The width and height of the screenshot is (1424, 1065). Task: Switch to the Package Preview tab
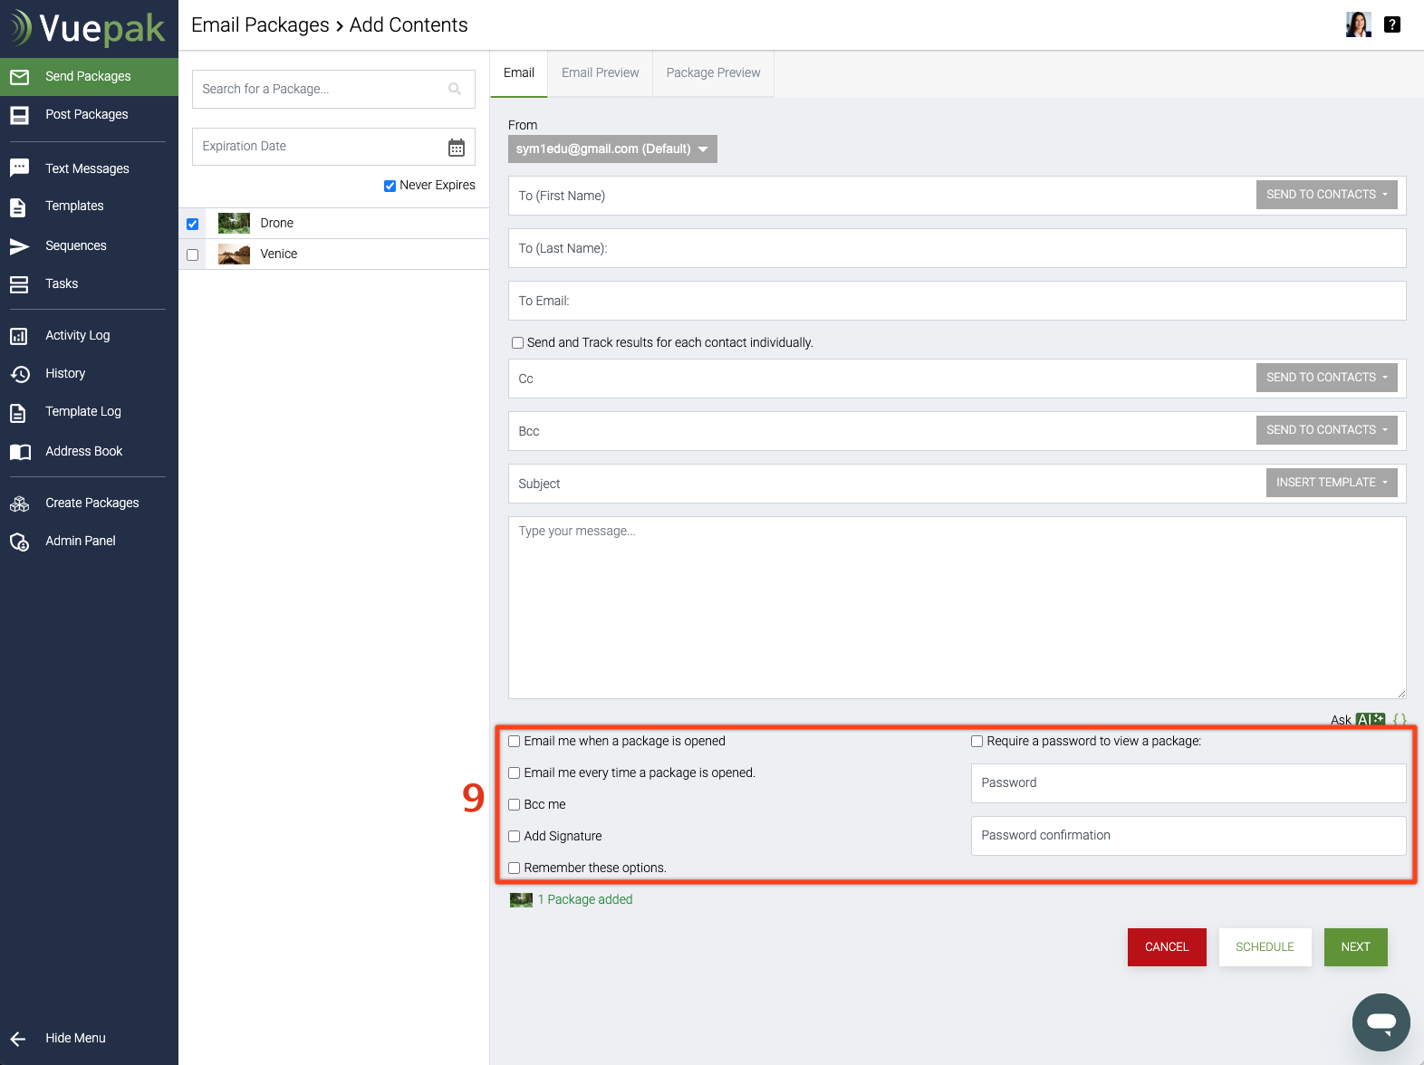[x=713, y=72]
